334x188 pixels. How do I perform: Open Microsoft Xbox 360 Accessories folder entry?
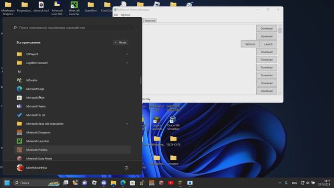pyautogui.click(x=73, y=124)
